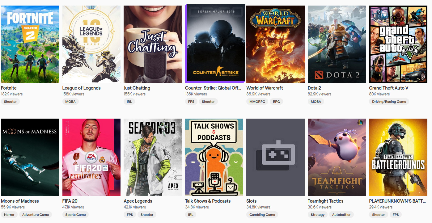Open the Slots placeholder controller image
The width and height of the screenshot is (432, 223).
[275, 157]
